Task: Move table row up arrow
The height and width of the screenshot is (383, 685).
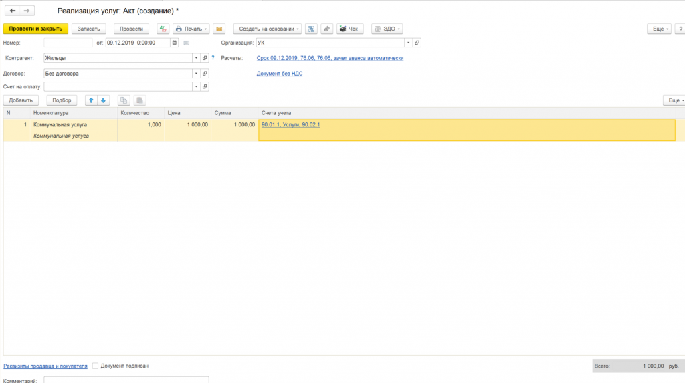Action: click(x=91, y=100)
